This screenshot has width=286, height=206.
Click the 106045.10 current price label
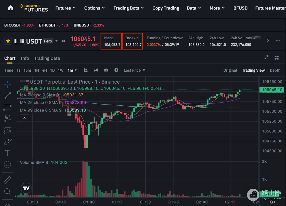pyautogui.click(x=272, y=90)
